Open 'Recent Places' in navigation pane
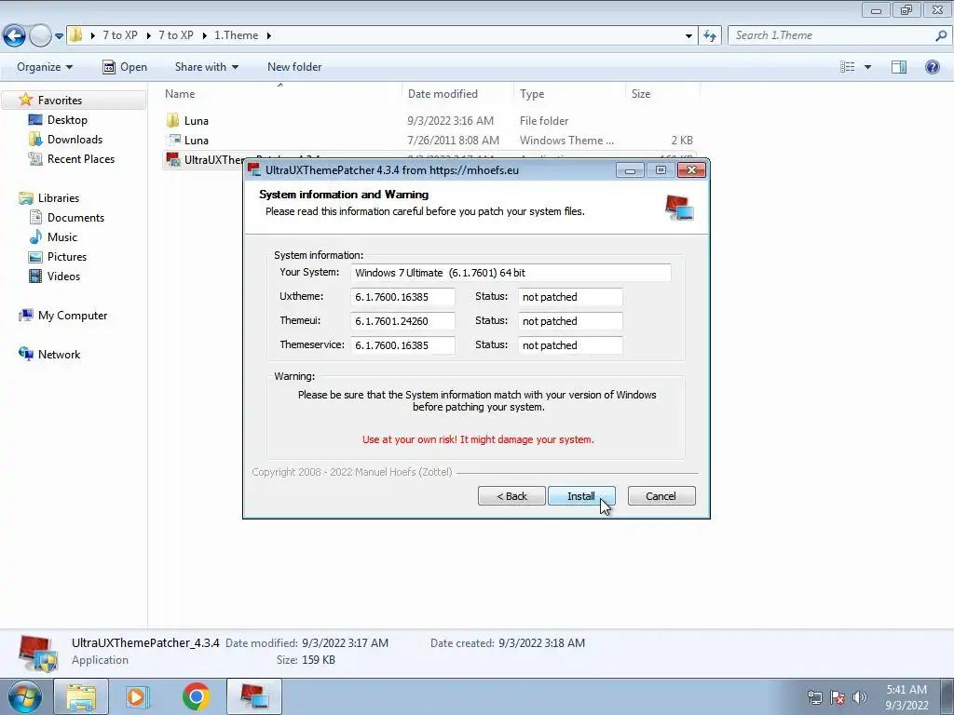The width and height of the screenshot is (954, 715). click(x=81, y=158)
